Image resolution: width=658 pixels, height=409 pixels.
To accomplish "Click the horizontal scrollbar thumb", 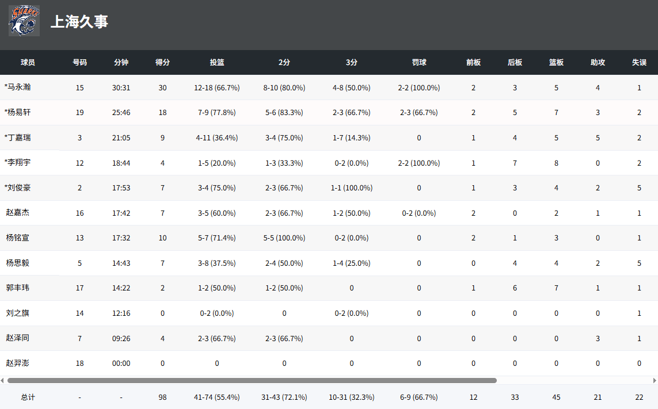I will tap(252, 380).
